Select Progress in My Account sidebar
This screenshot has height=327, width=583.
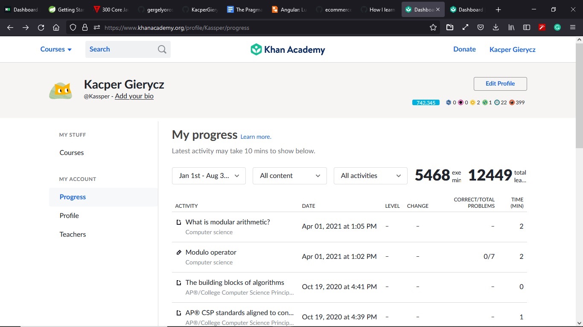(x=73, y=197)
